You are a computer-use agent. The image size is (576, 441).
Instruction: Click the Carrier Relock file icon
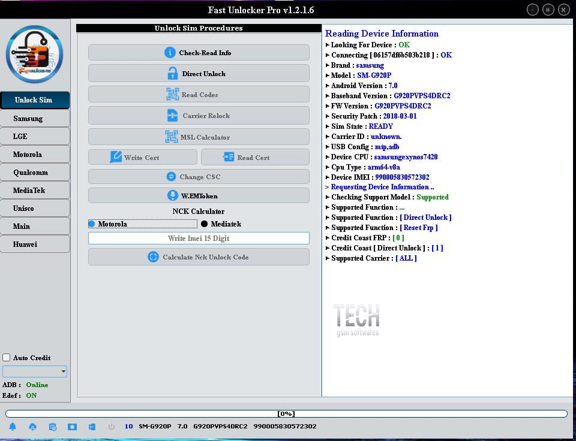172,116
